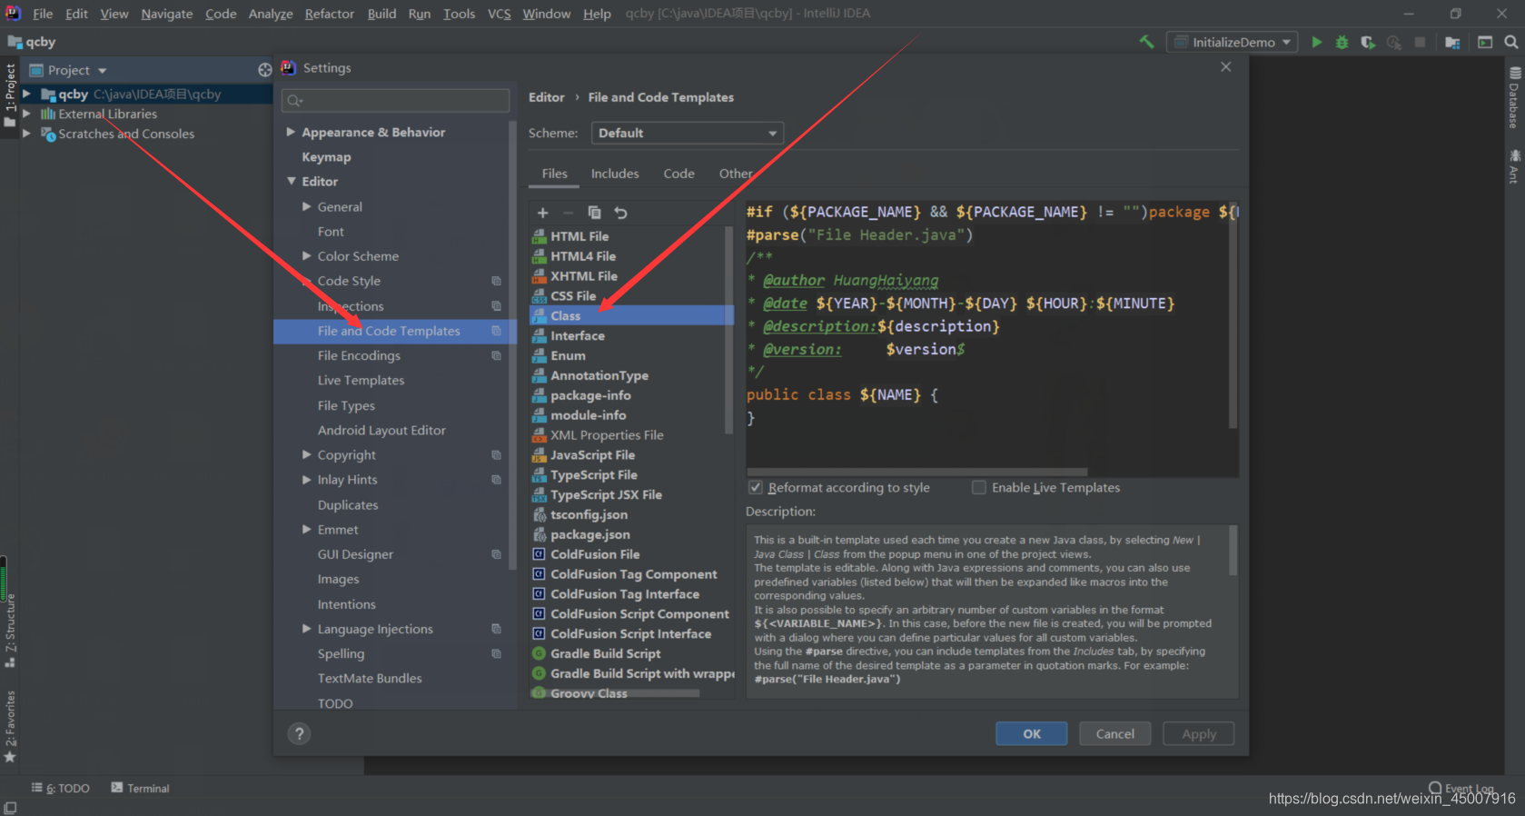Close the Settings dialog
Screen dimensions: 1525x816
tap(1226, 67)
